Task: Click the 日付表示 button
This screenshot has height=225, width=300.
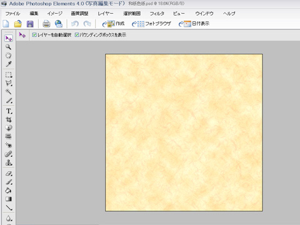Action: (194, 24)
